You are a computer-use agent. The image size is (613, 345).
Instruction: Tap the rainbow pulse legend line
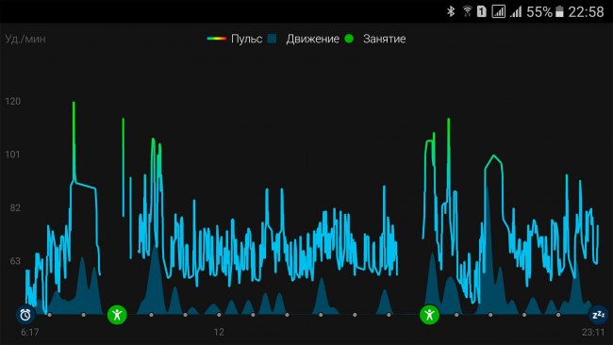tap(217, 39)
